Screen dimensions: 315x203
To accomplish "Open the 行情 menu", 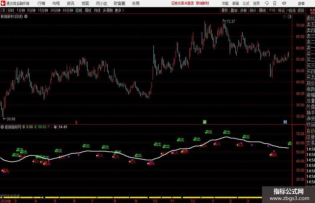I will 41,3.
